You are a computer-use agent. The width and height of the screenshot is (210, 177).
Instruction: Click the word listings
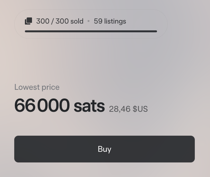tap(115, 21)
